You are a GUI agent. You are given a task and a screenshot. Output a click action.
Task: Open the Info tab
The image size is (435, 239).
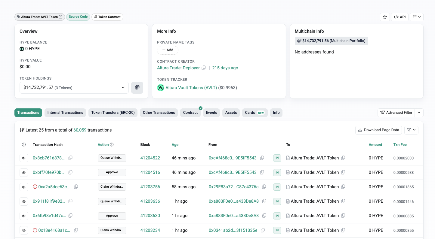coord(276,113)
